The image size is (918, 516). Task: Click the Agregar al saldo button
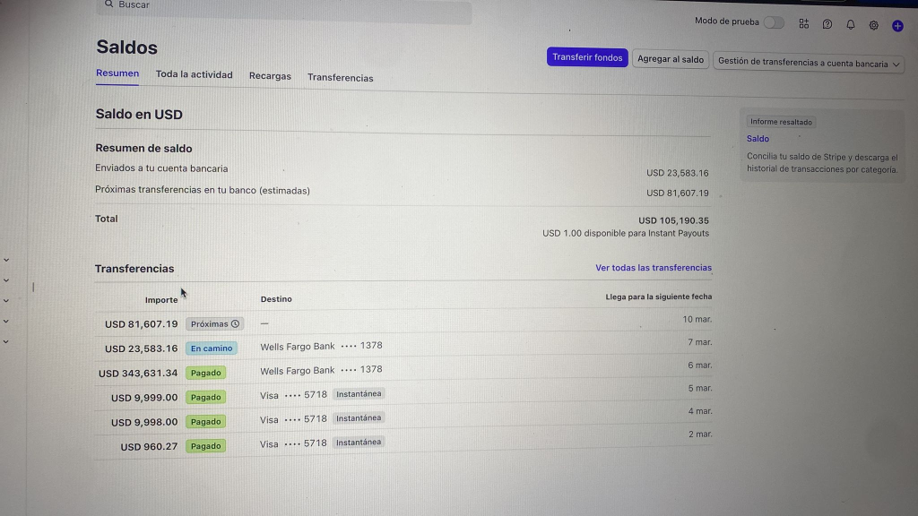[x=671, y=58]
